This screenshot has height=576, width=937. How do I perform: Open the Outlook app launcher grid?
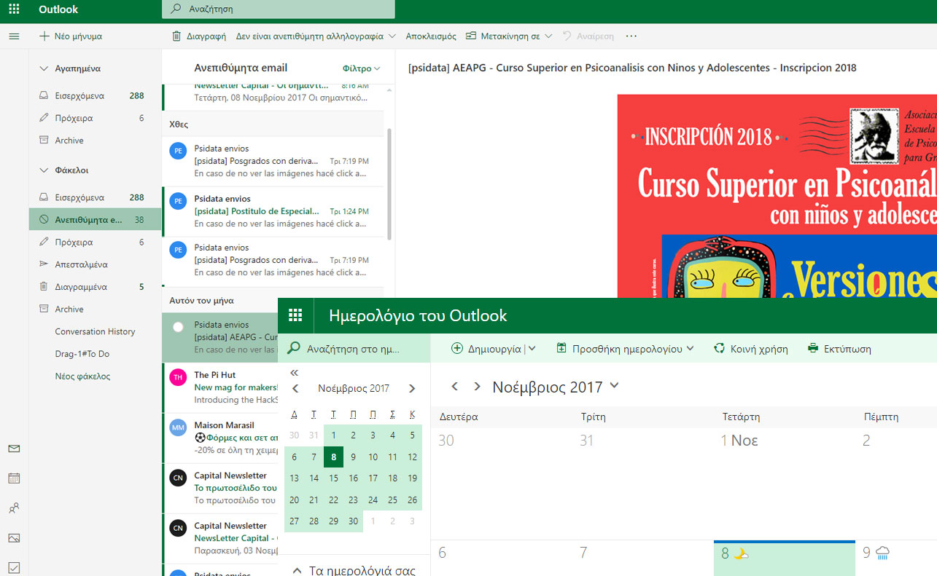[x=14, y=9]
